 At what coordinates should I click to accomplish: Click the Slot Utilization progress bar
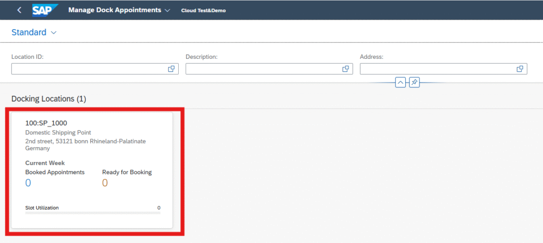[93, 213]
